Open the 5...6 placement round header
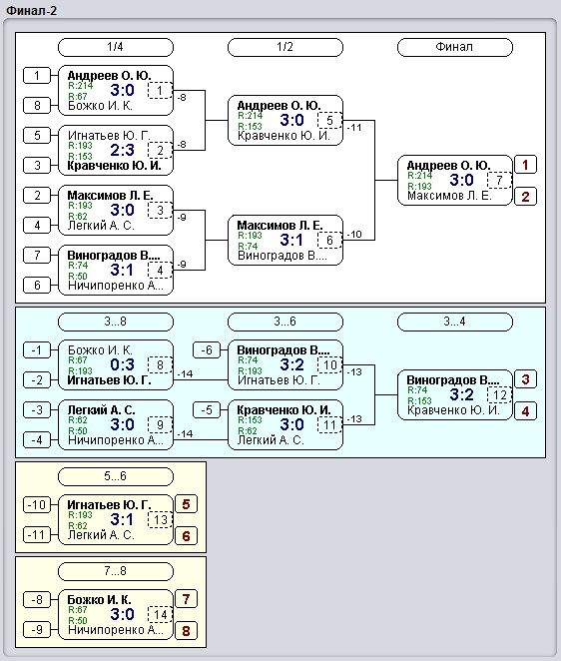 pyautogui.click(x=116, y=476)
